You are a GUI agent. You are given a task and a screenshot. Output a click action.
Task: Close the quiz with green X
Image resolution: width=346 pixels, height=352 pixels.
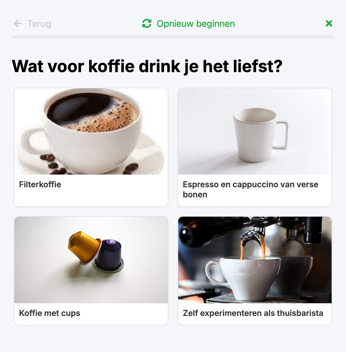(x=329, y=23)
